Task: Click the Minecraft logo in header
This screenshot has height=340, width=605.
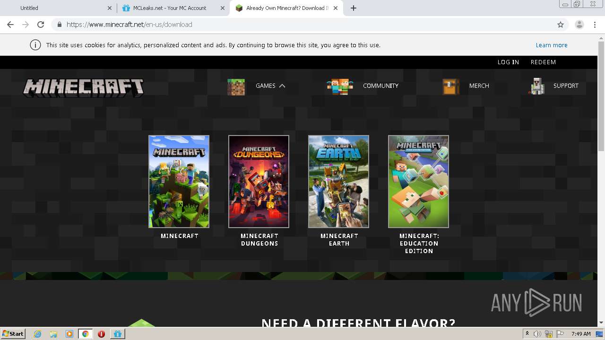Action: coord(83,88)
